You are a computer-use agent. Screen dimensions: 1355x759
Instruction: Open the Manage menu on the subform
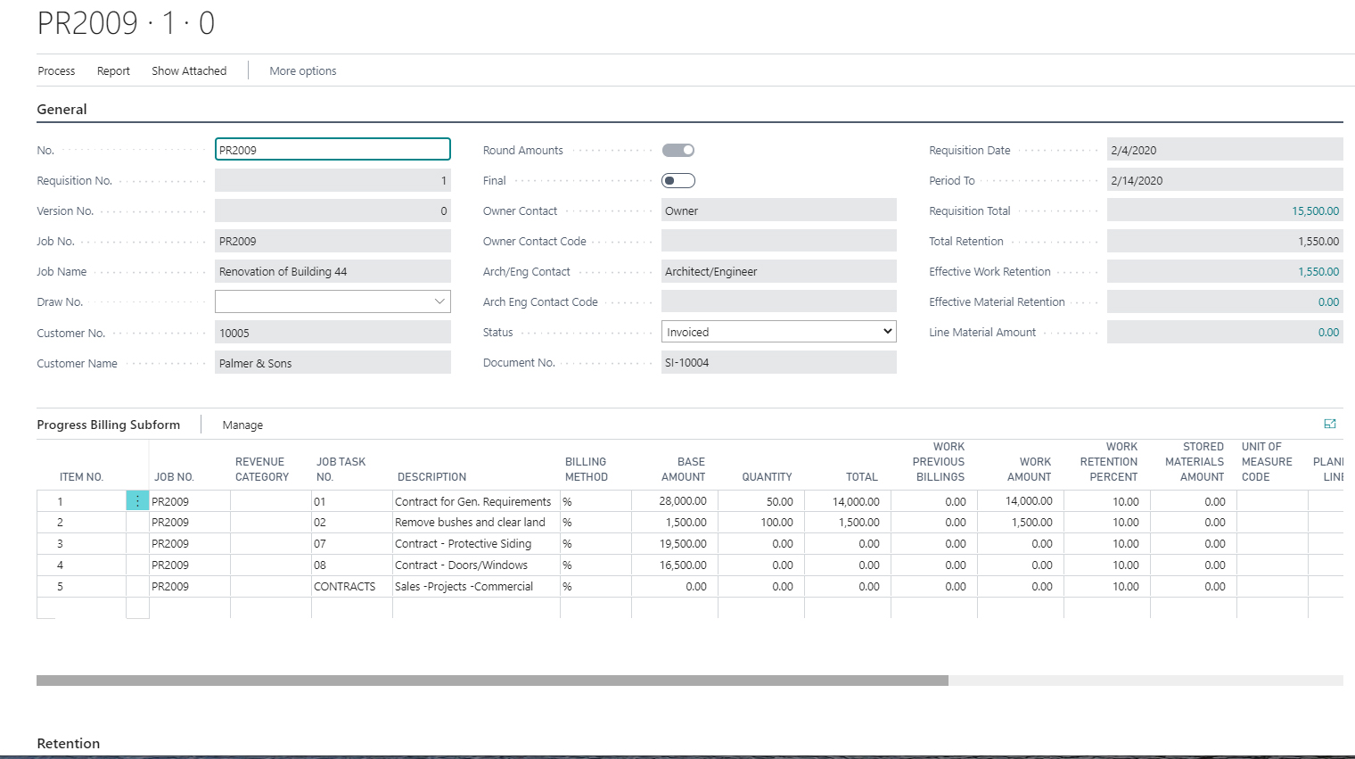(242, 425)
